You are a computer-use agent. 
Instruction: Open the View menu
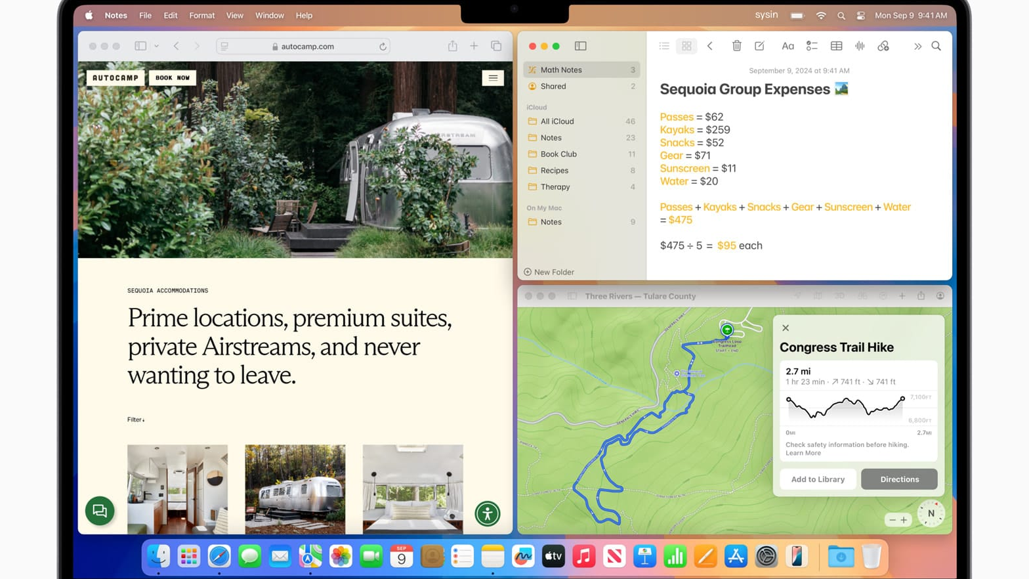click(x=234, y=15)
